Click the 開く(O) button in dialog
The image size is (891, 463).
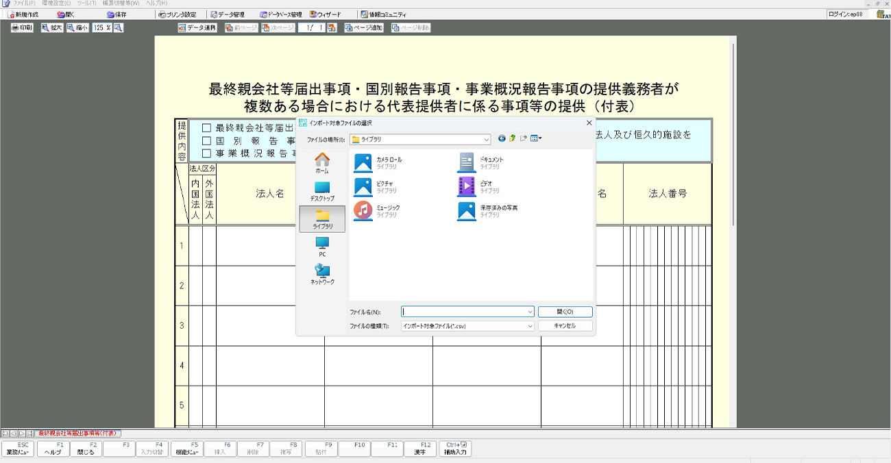pyautogui.click(x=565, y=312)
